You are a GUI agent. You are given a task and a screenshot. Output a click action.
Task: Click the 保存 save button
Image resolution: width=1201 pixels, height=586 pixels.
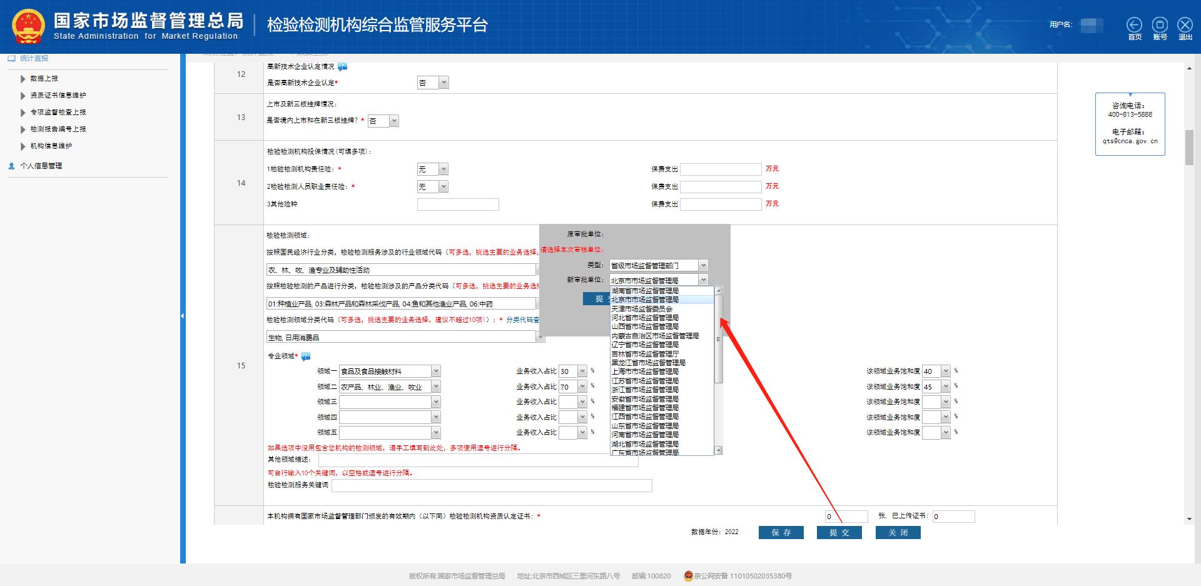781,532
